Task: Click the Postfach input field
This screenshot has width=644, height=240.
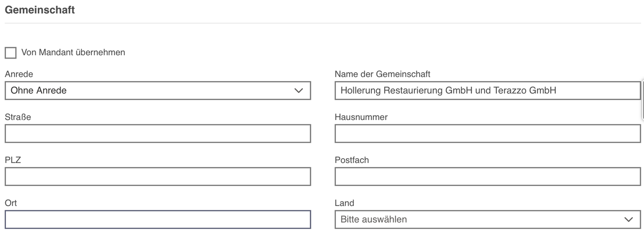Action: tap(488, 176)
